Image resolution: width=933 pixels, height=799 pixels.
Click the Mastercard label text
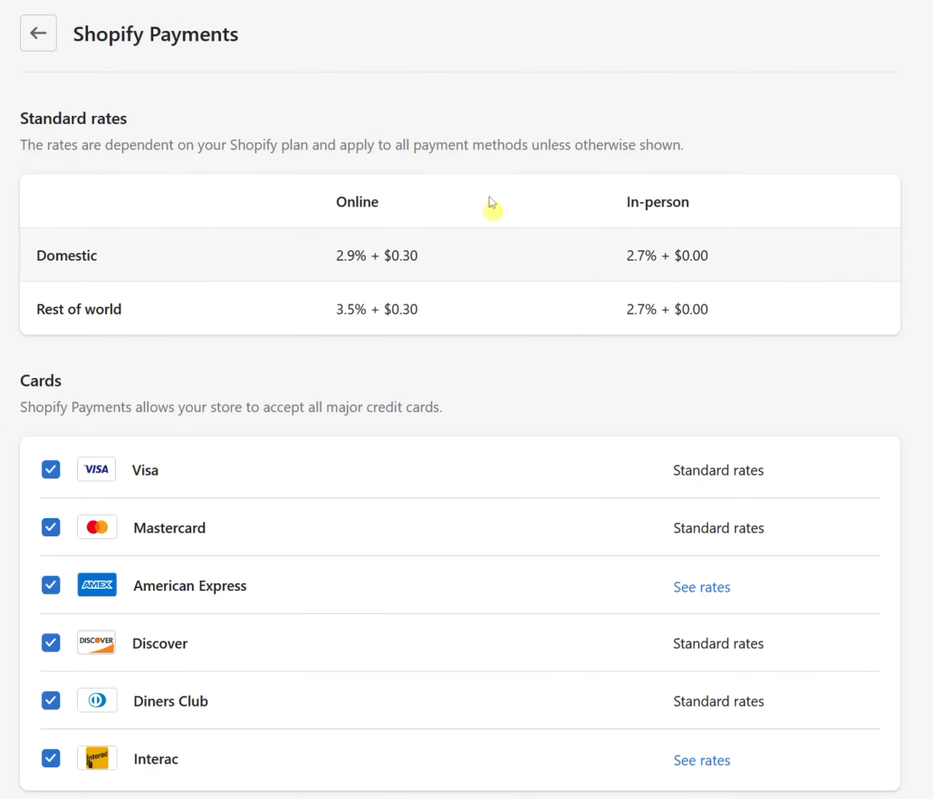tap(169, 528)
